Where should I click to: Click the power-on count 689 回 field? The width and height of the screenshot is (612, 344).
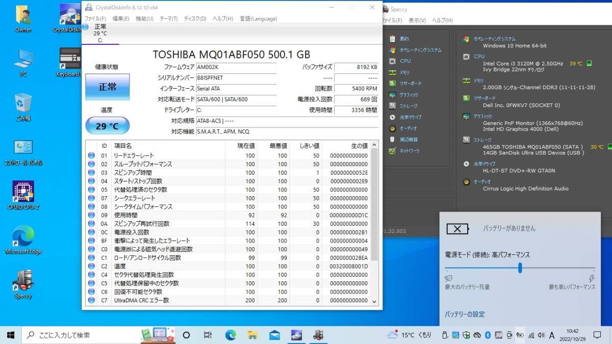(356, 99)
